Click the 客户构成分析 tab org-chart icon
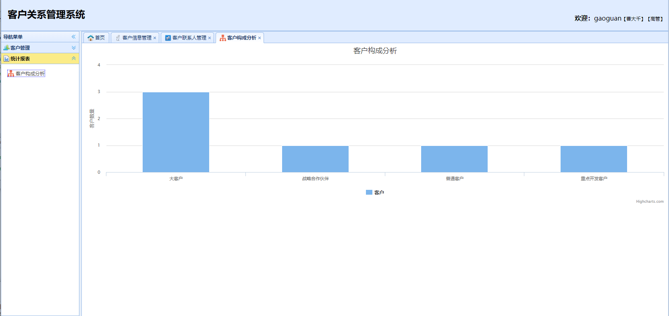This screenshot has height=316, width=669. (223, 38)
